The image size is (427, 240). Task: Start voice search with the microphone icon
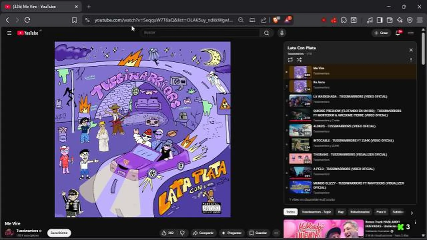point(282,33)
